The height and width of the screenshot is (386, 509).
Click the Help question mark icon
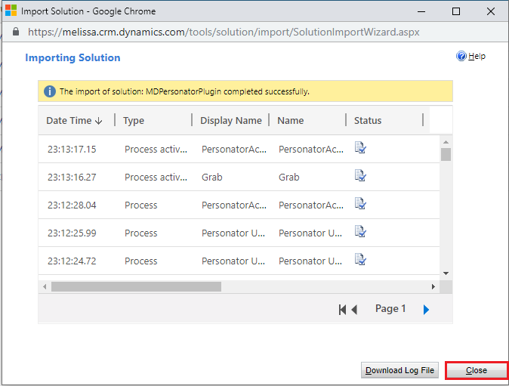coord(461,57)
